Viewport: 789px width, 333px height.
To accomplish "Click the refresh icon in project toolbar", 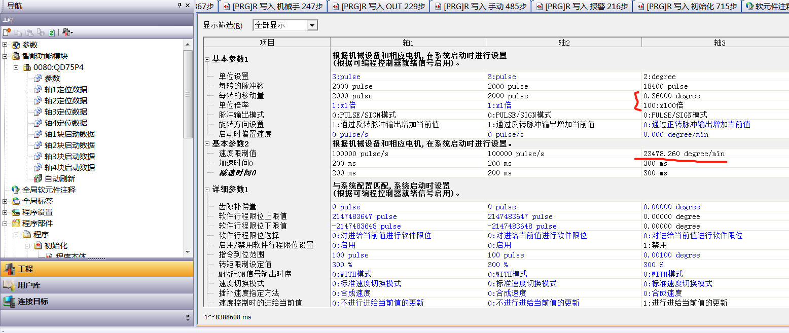I will [x=51, y=32].
